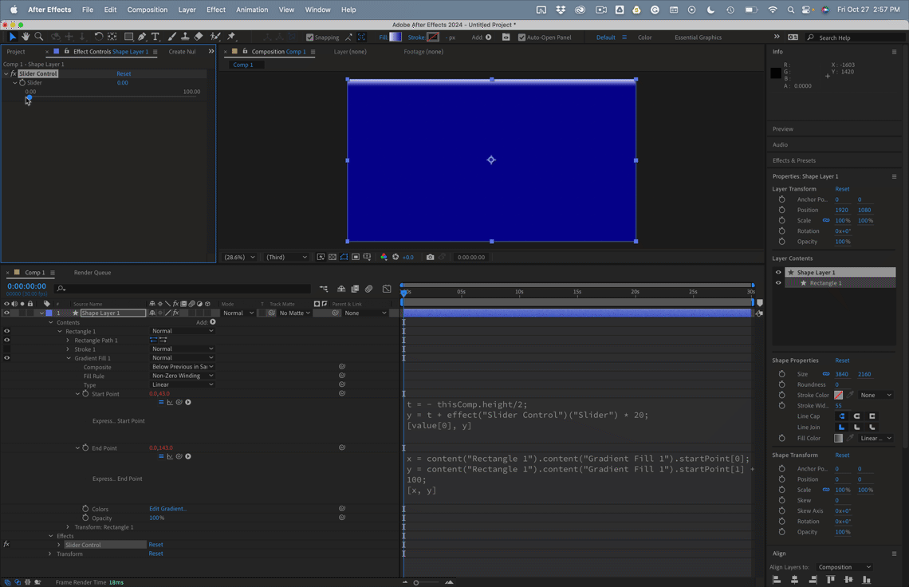The image size is (909, 587).
Task: Select the Zoom tool
Action: (x=39, y=37)
